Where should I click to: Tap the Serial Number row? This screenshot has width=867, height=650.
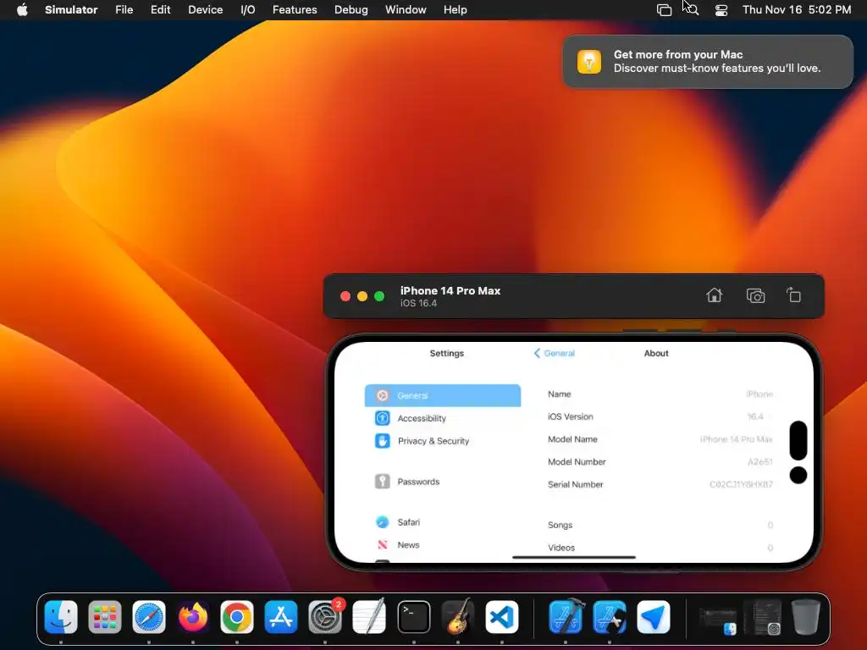[x=660, y=485]
